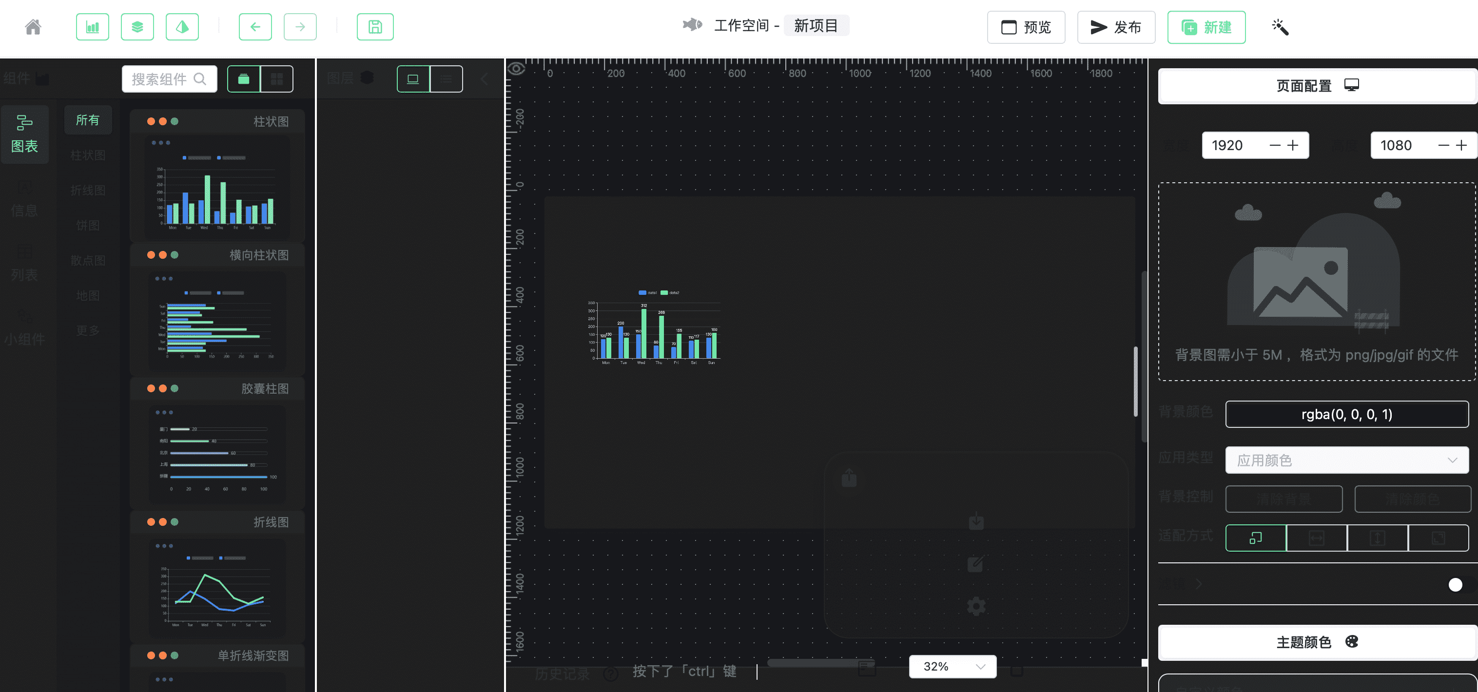Select full-stretch fit mode

1438,538
